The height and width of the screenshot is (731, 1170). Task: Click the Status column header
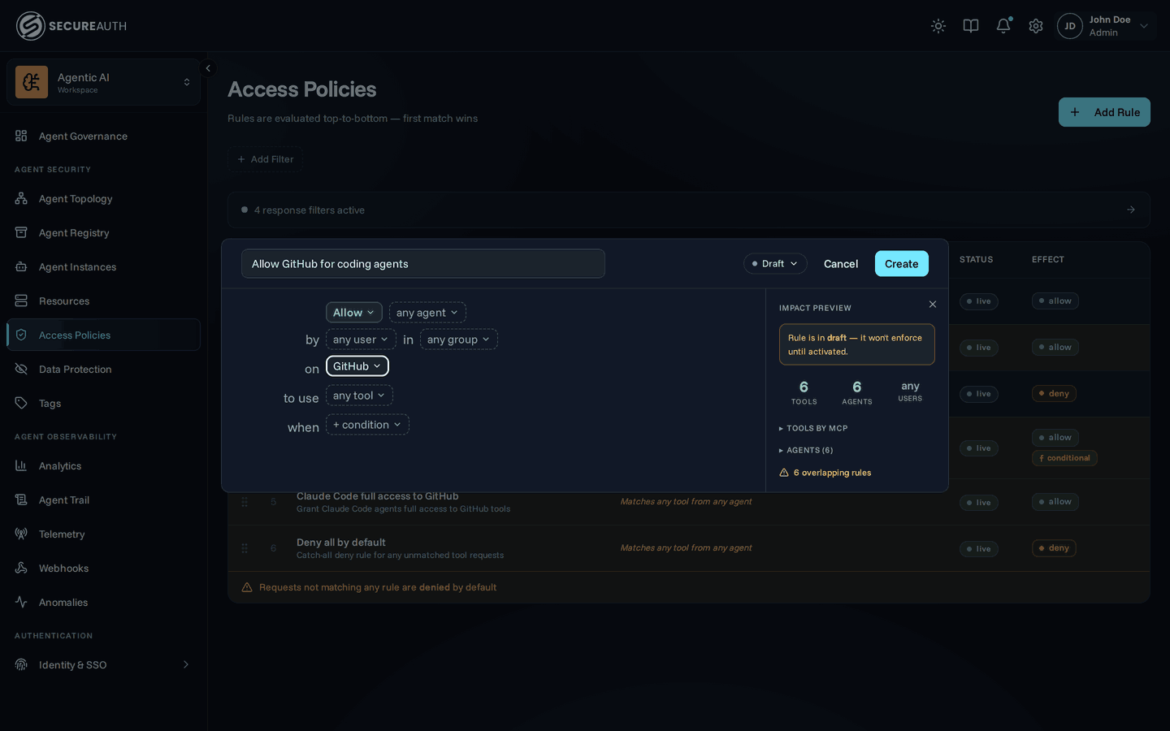click(x=976, y=260)
